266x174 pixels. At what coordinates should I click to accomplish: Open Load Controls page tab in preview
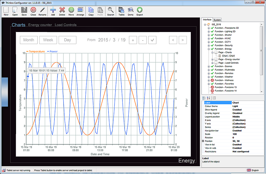point(66,25)
